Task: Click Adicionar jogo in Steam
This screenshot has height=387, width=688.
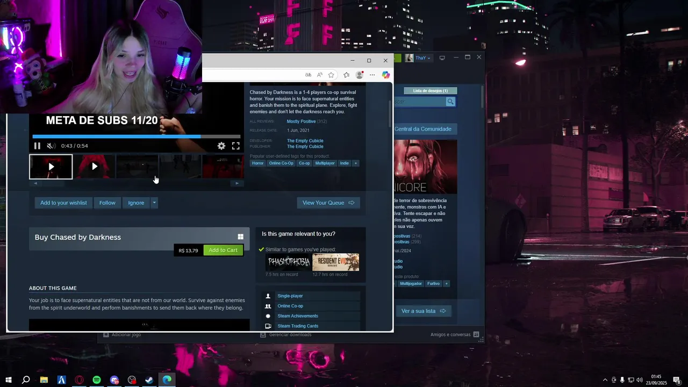Action: coord(122,334)
